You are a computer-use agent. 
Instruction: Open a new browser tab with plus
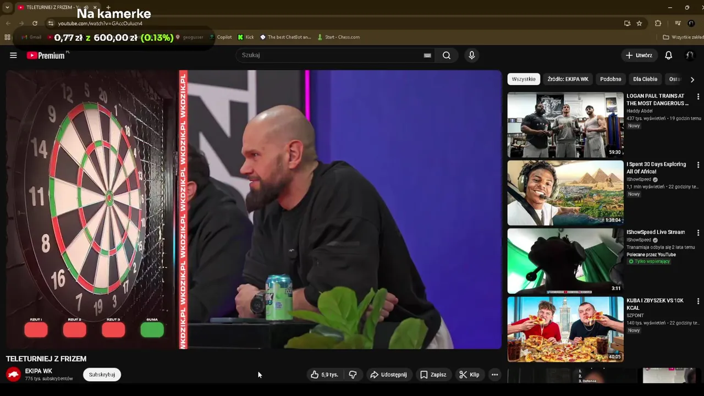pyautogui.click(x=108, y=7)
